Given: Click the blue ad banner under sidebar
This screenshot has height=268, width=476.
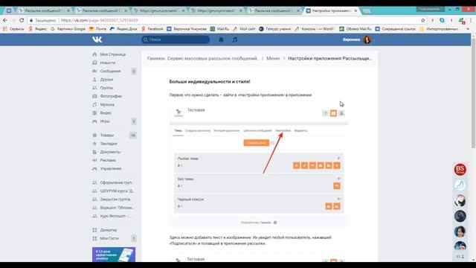Looking at the screenshot, I should tap(114, 255).
